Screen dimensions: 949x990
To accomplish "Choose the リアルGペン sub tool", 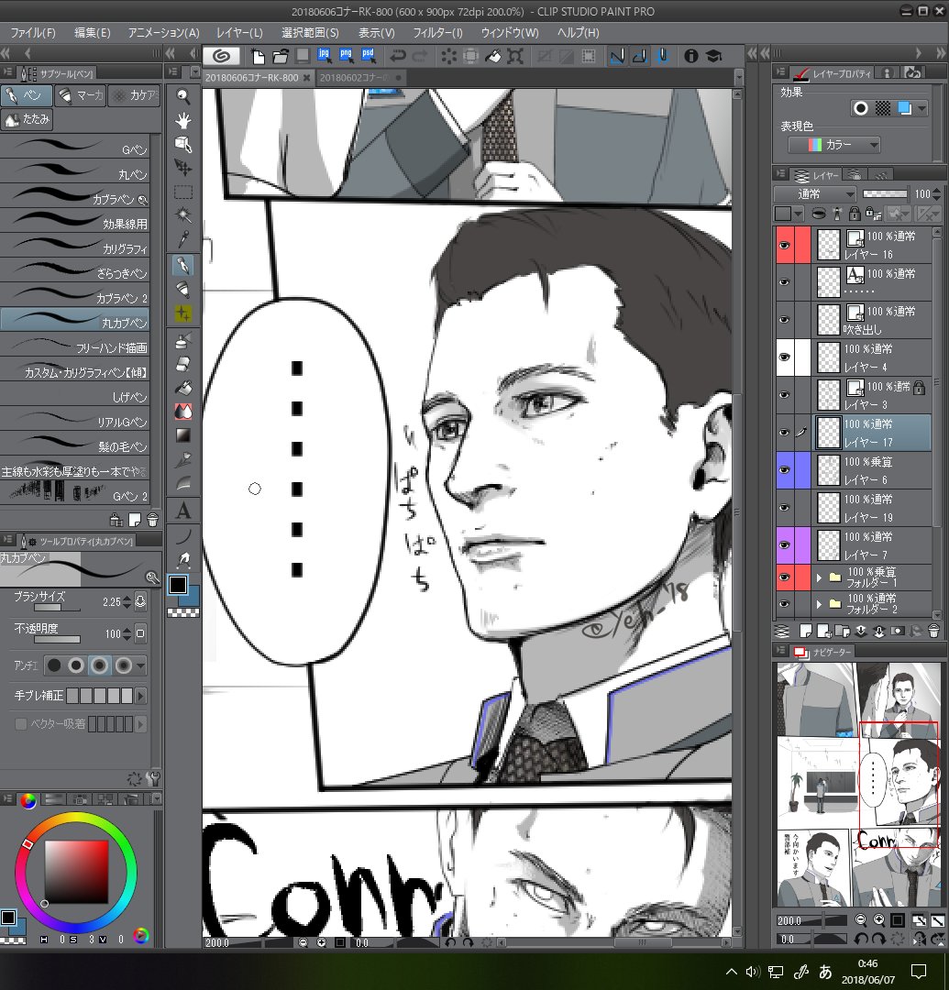I will [x=75, y=419].
